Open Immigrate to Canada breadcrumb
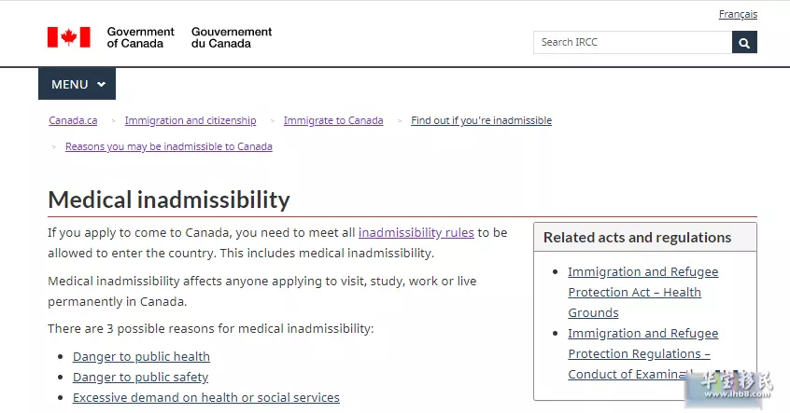The width and height of the screenshot is (790, 413). 333,121
